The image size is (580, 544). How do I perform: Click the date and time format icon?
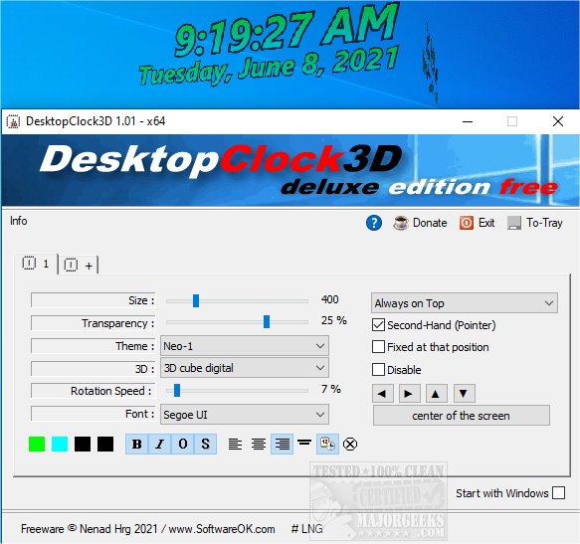(x=327, y=444)
